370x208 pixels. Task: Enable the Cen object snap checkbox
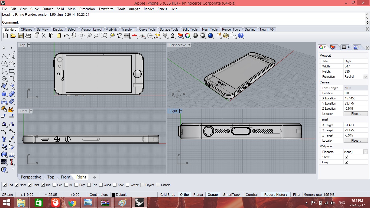pos(54,185)
